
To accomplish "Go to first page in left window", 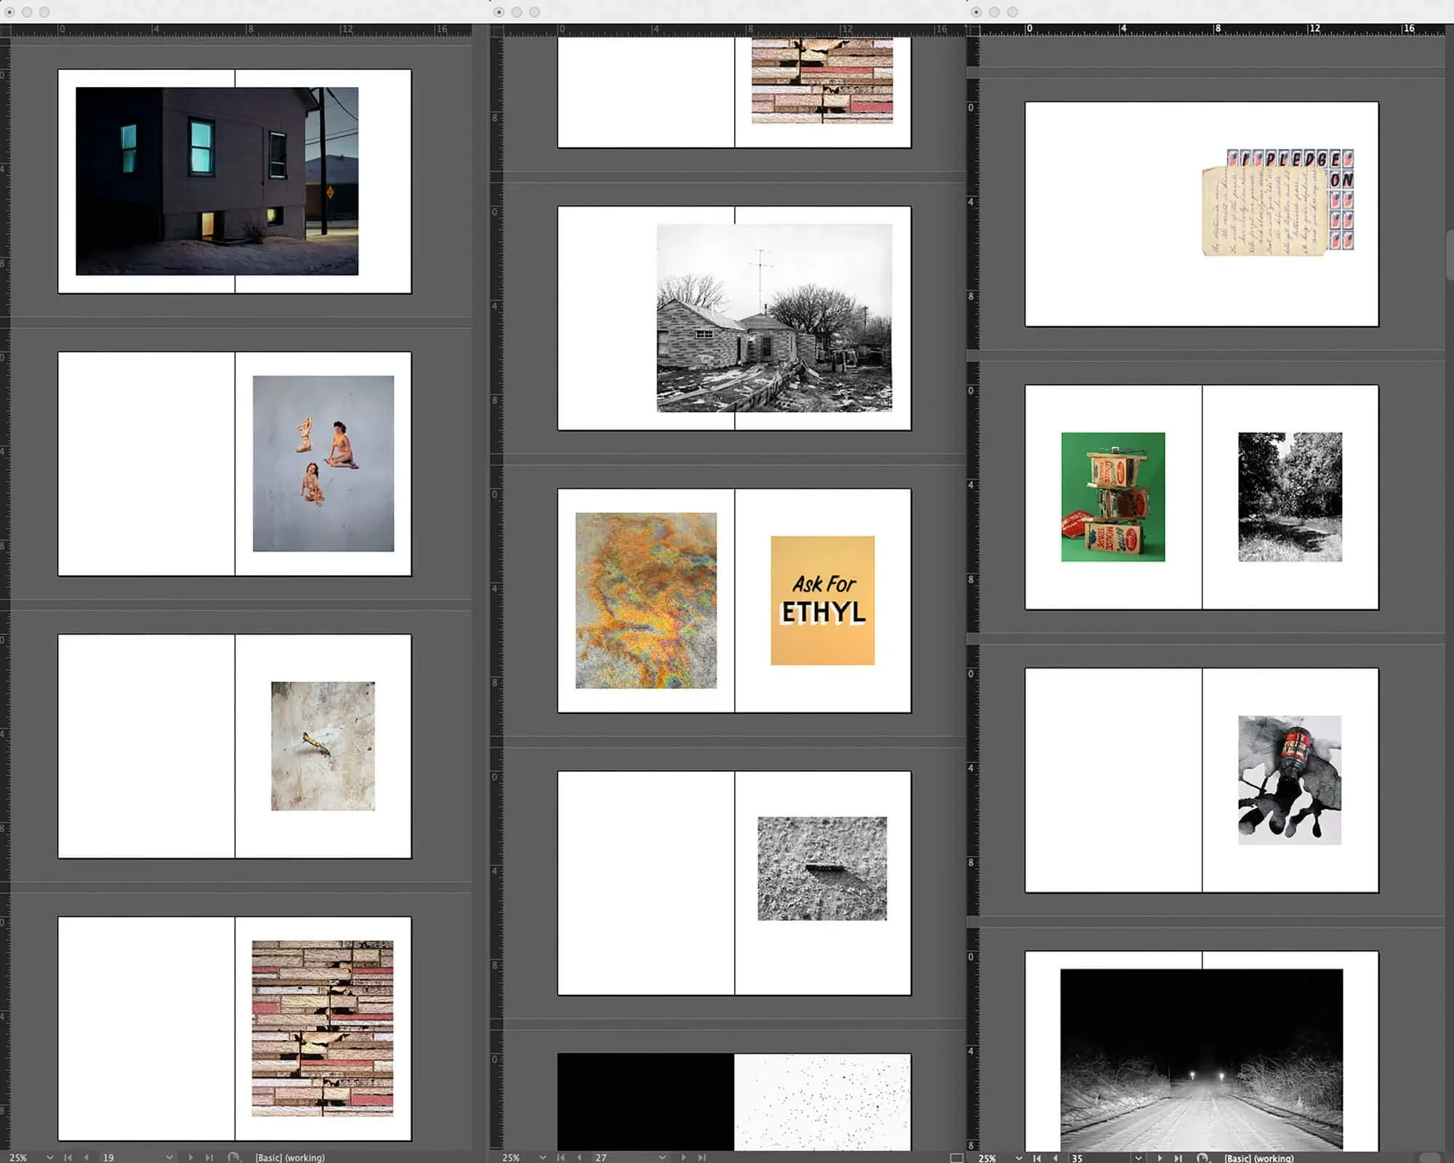I will click(x=68, y=1157).
